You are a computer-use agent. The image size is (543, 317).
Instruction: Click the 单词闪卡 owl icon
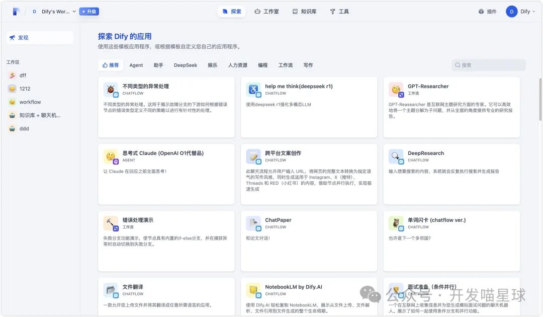(396, 223)
